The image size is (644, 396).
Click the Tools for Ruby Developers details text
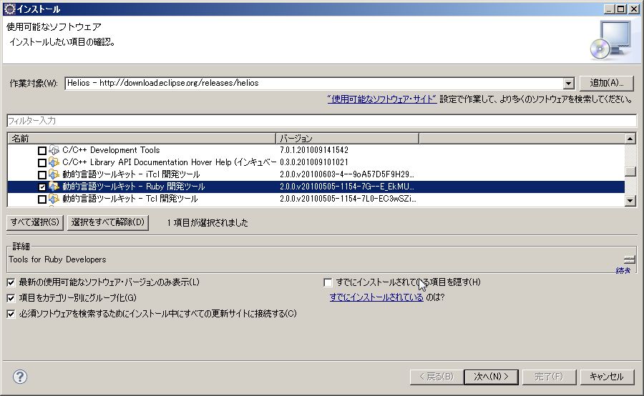point(57,259)
